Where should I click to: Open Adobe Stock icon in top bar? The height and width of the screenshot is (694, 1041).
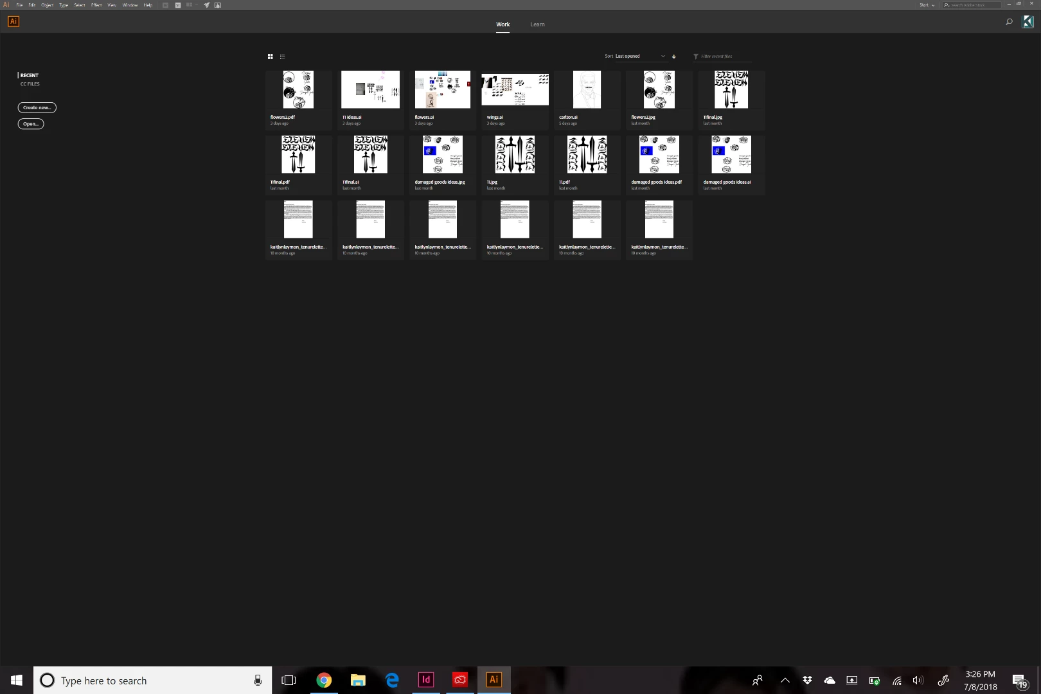point(178,5)
